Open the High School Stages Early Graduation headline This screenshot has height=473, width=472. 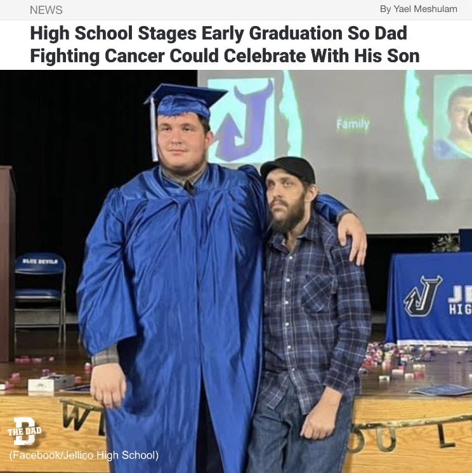click(x=225, y=44)
